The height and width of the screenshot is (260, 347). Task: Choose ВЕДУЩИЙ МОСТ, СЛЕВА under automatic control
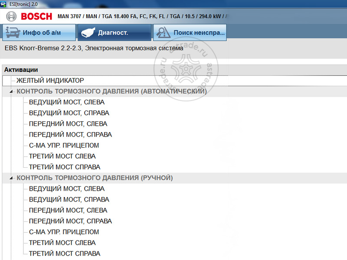(67, 102)
